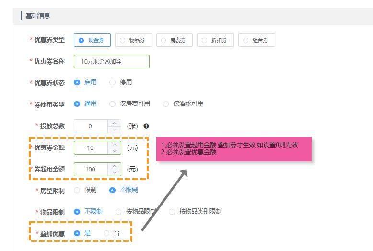Select the 物品券 coupon type

click(133, 40)
